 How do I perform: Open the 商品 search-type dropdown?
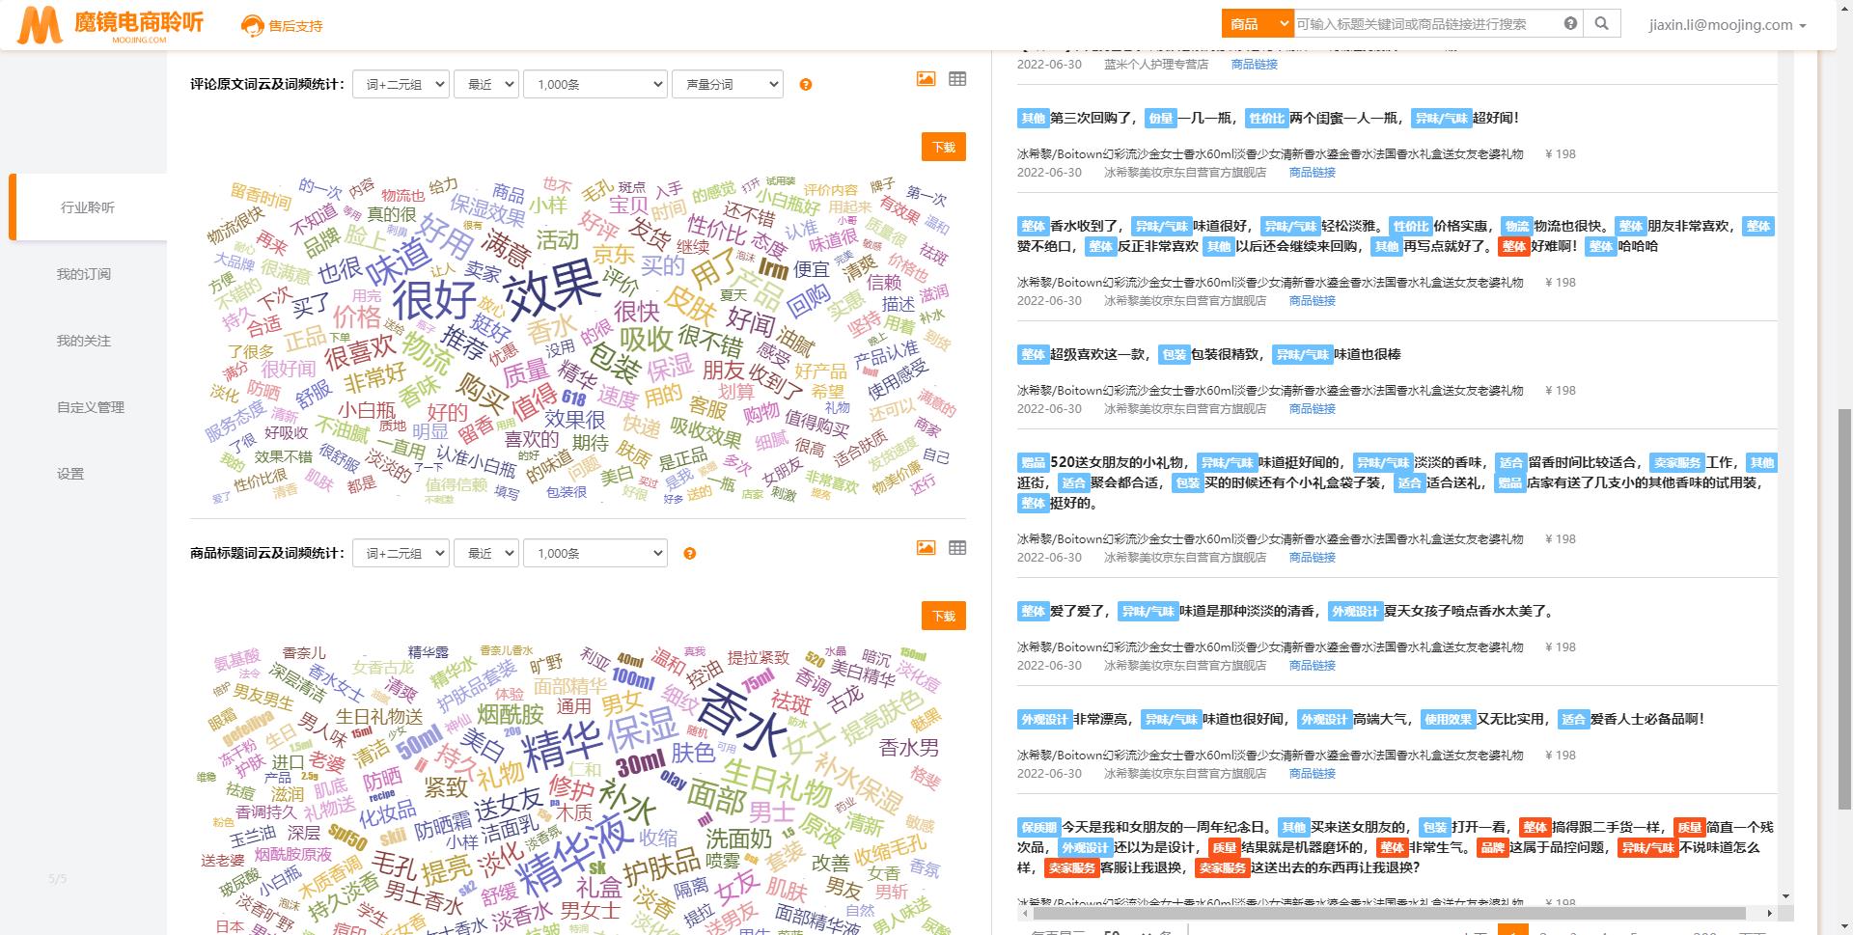pyautogui.click(x=1257, y=24)
